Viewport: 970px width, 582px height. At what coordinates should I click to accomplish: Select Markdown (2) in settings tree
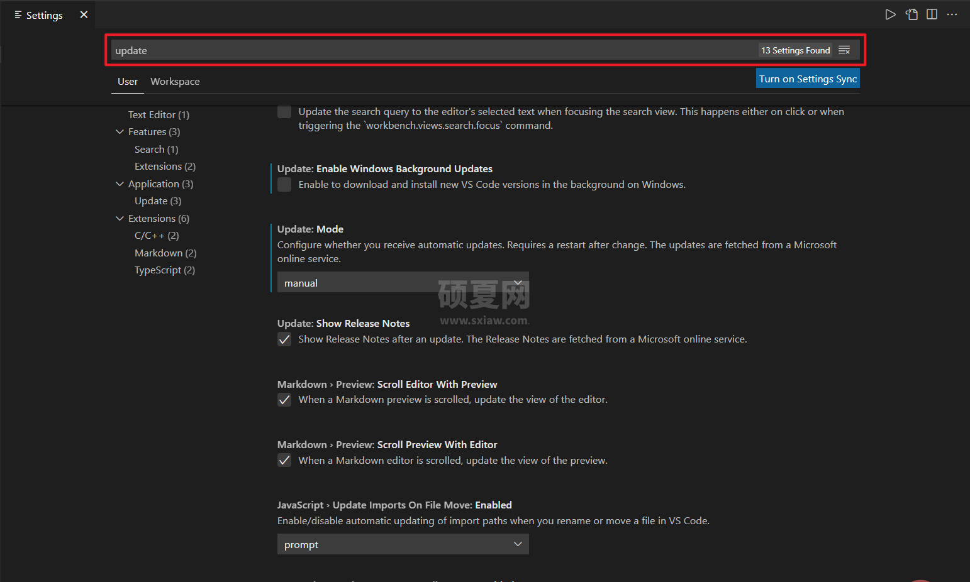pyautogui.click(x=165, y=253)
